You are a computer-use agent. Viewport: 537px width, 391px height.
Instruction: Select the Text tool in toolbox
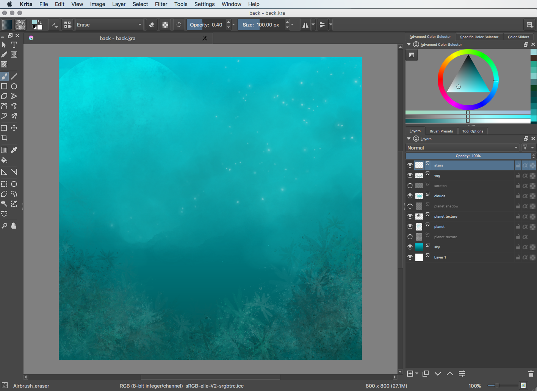tap(14, 45)
